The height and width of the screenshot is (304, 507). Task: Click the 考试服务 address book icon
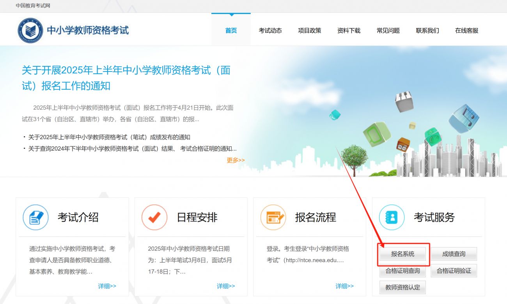coord(392,217)
